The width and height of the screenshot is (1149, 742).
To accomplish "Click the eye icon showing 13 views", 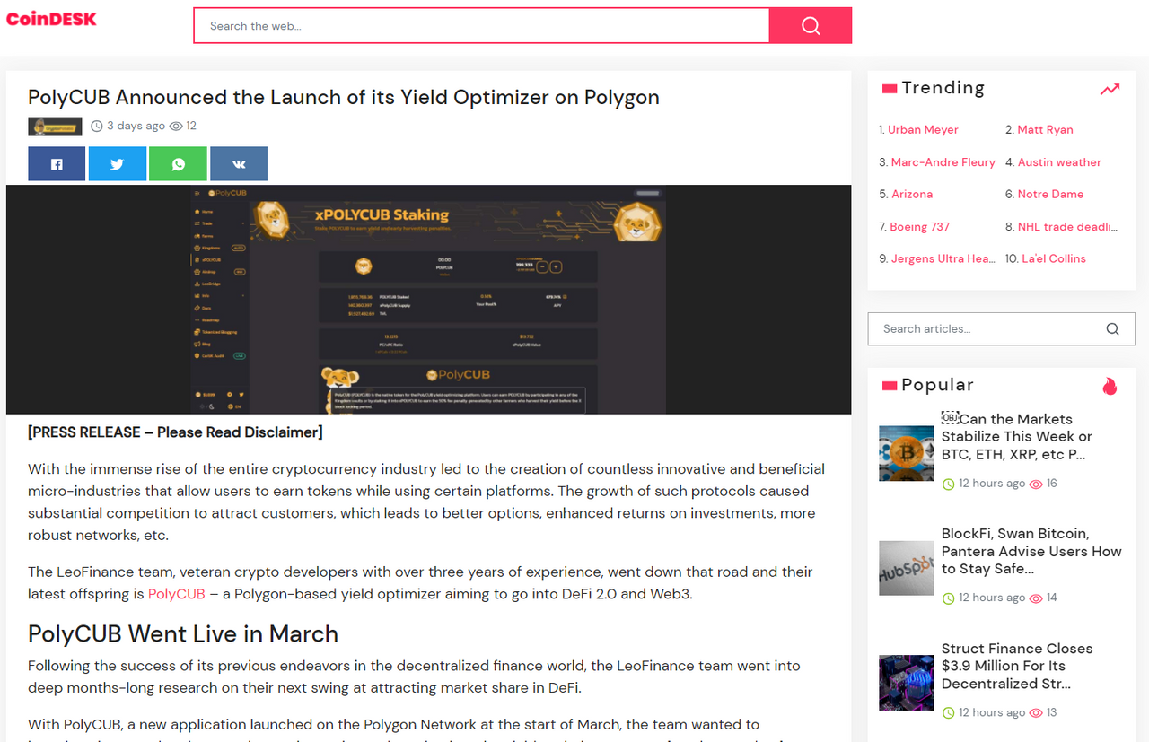I will click(x=1035, y=713).
